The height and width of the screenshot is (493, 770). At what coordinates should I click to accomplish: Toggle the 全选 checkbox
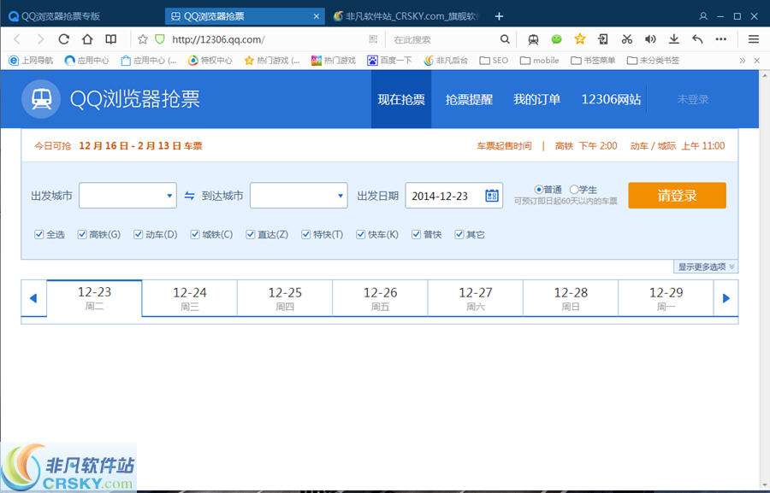(x=39, y=234)
